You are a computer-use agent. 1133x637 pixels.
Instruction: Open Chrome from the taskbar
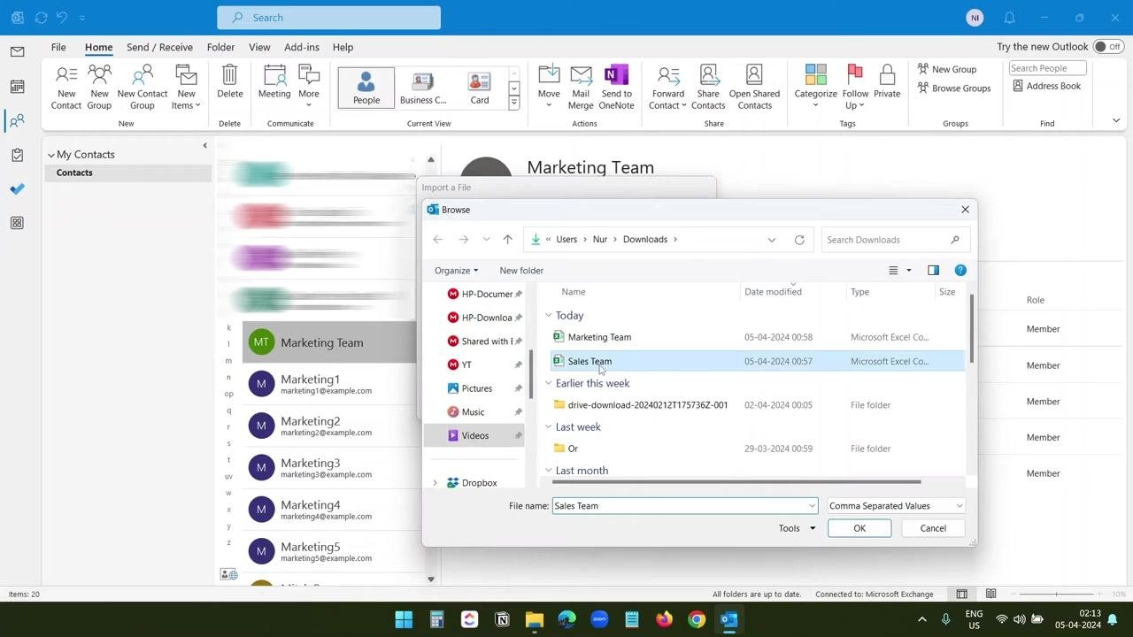[x=697, y=619]
